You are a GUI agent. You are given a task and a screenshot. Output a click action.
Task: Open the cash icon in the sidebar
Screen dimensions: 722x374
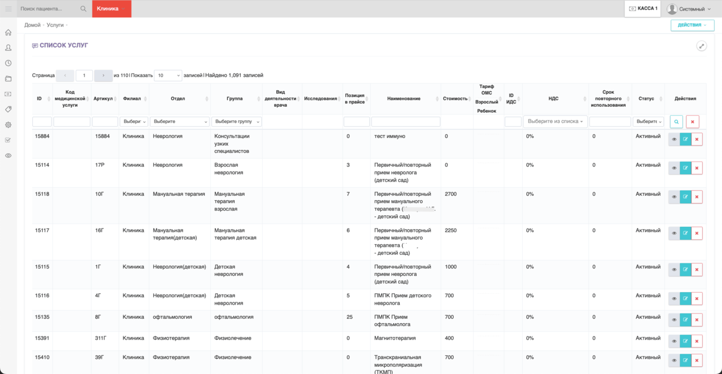[8, 94]
